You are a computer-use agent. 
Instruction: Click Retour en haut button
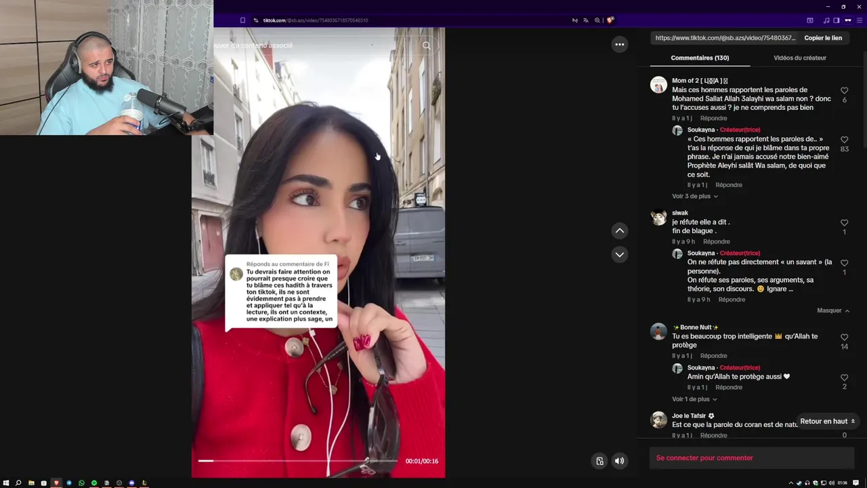(828, 421)
